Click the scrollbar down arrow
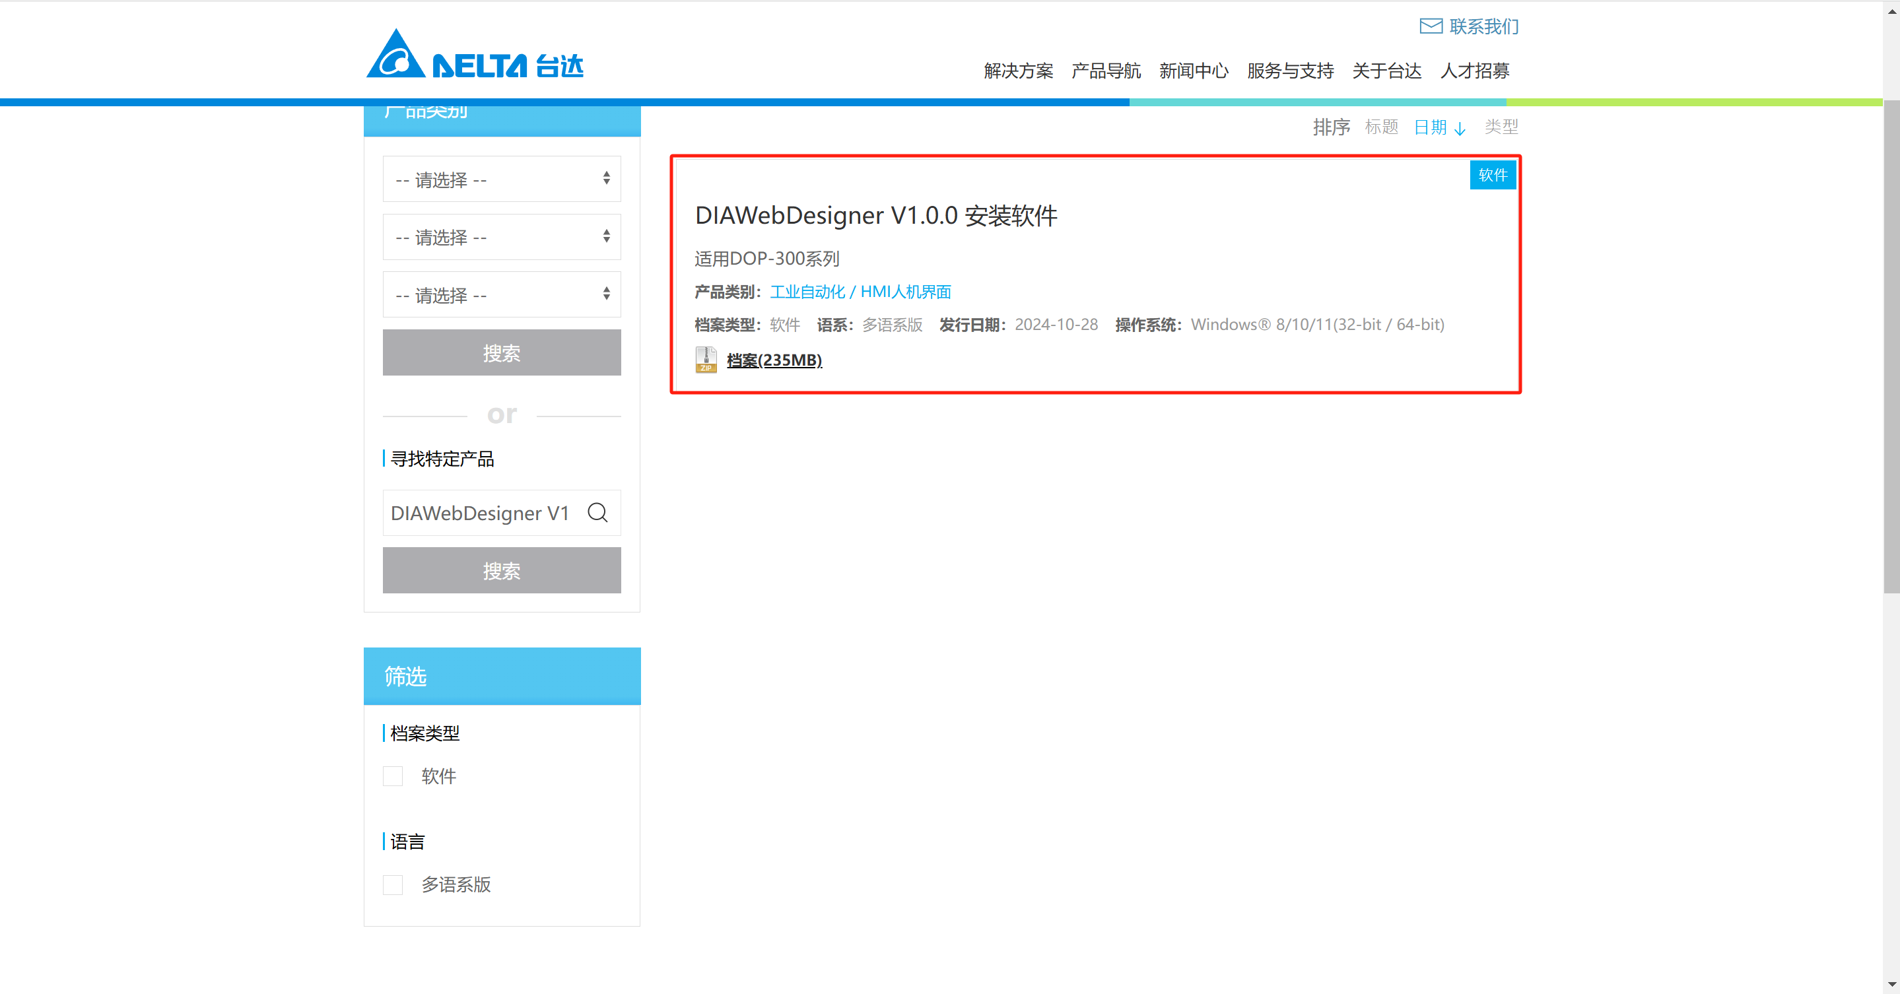This screenshot has width=1900, height=994. point(1891,984)
